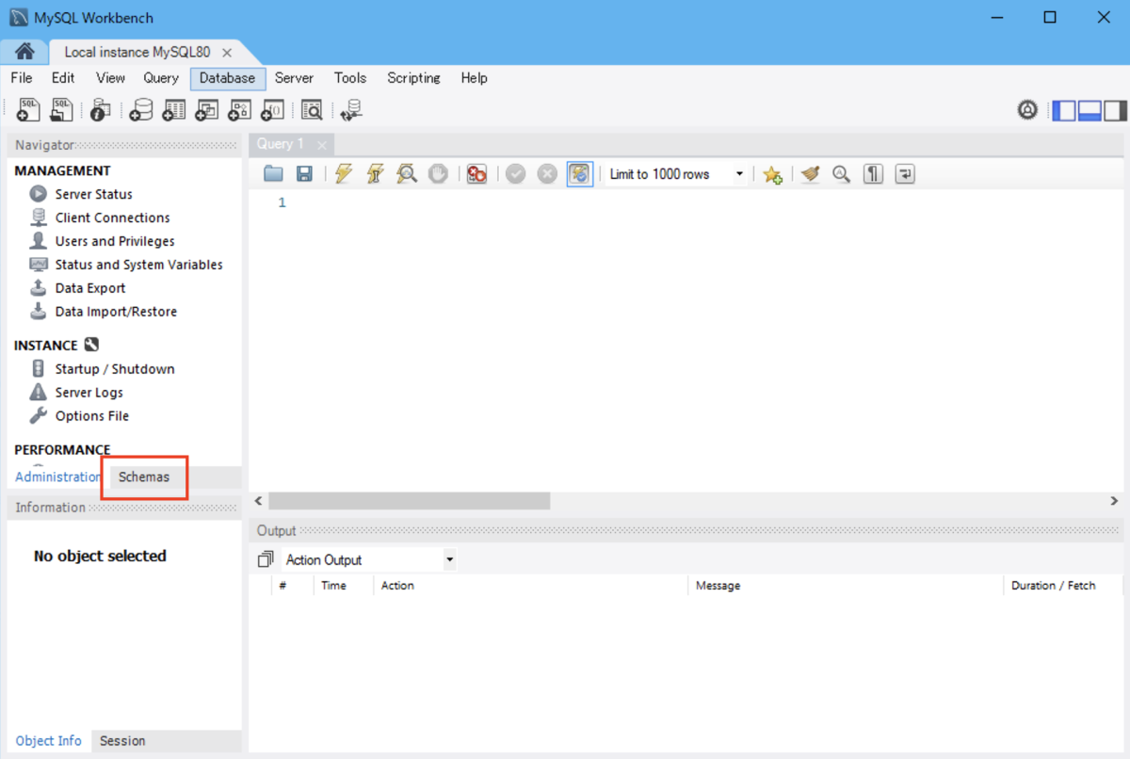Open the File menu
Viewport: 1130px width, 759px height.
[21, 78]
